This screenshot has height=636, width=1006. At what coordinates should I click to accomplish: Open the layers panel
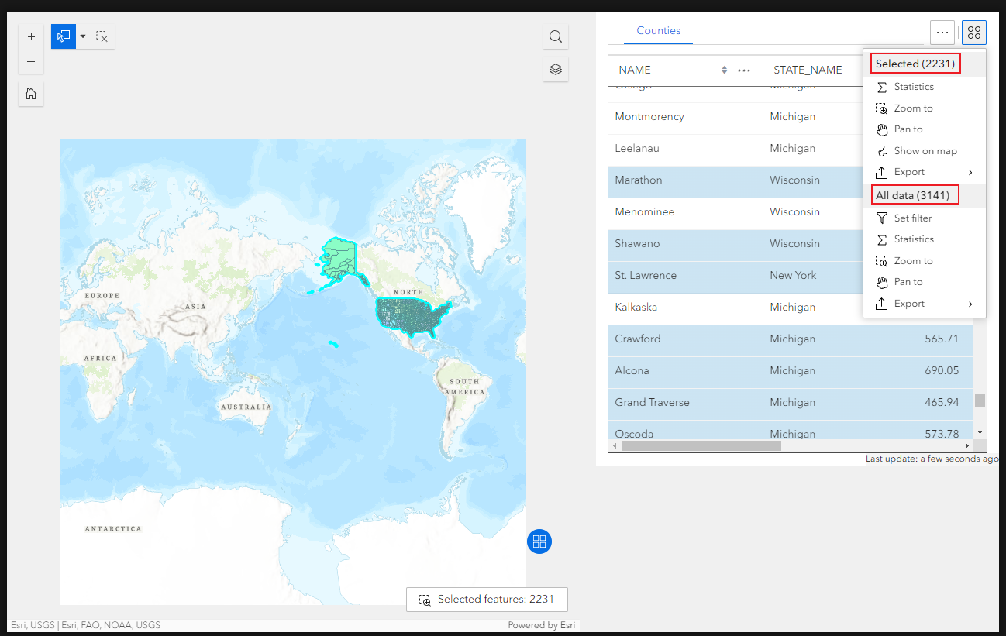click(x=555, y=69)
